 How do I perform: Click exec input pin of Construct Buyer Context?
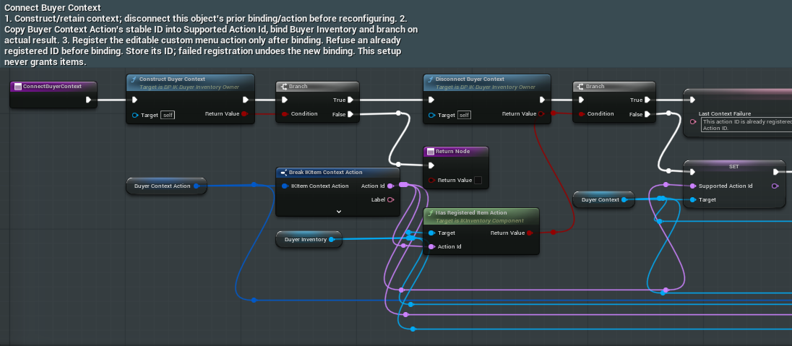[x=134, y=100]
